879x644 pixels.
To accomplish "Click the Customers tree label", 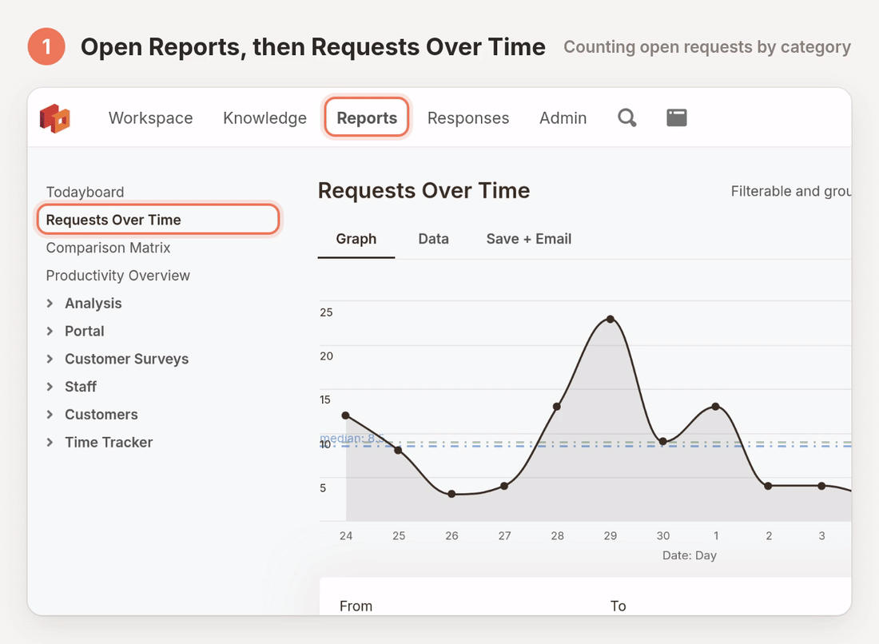I will (x=101, y=415).
